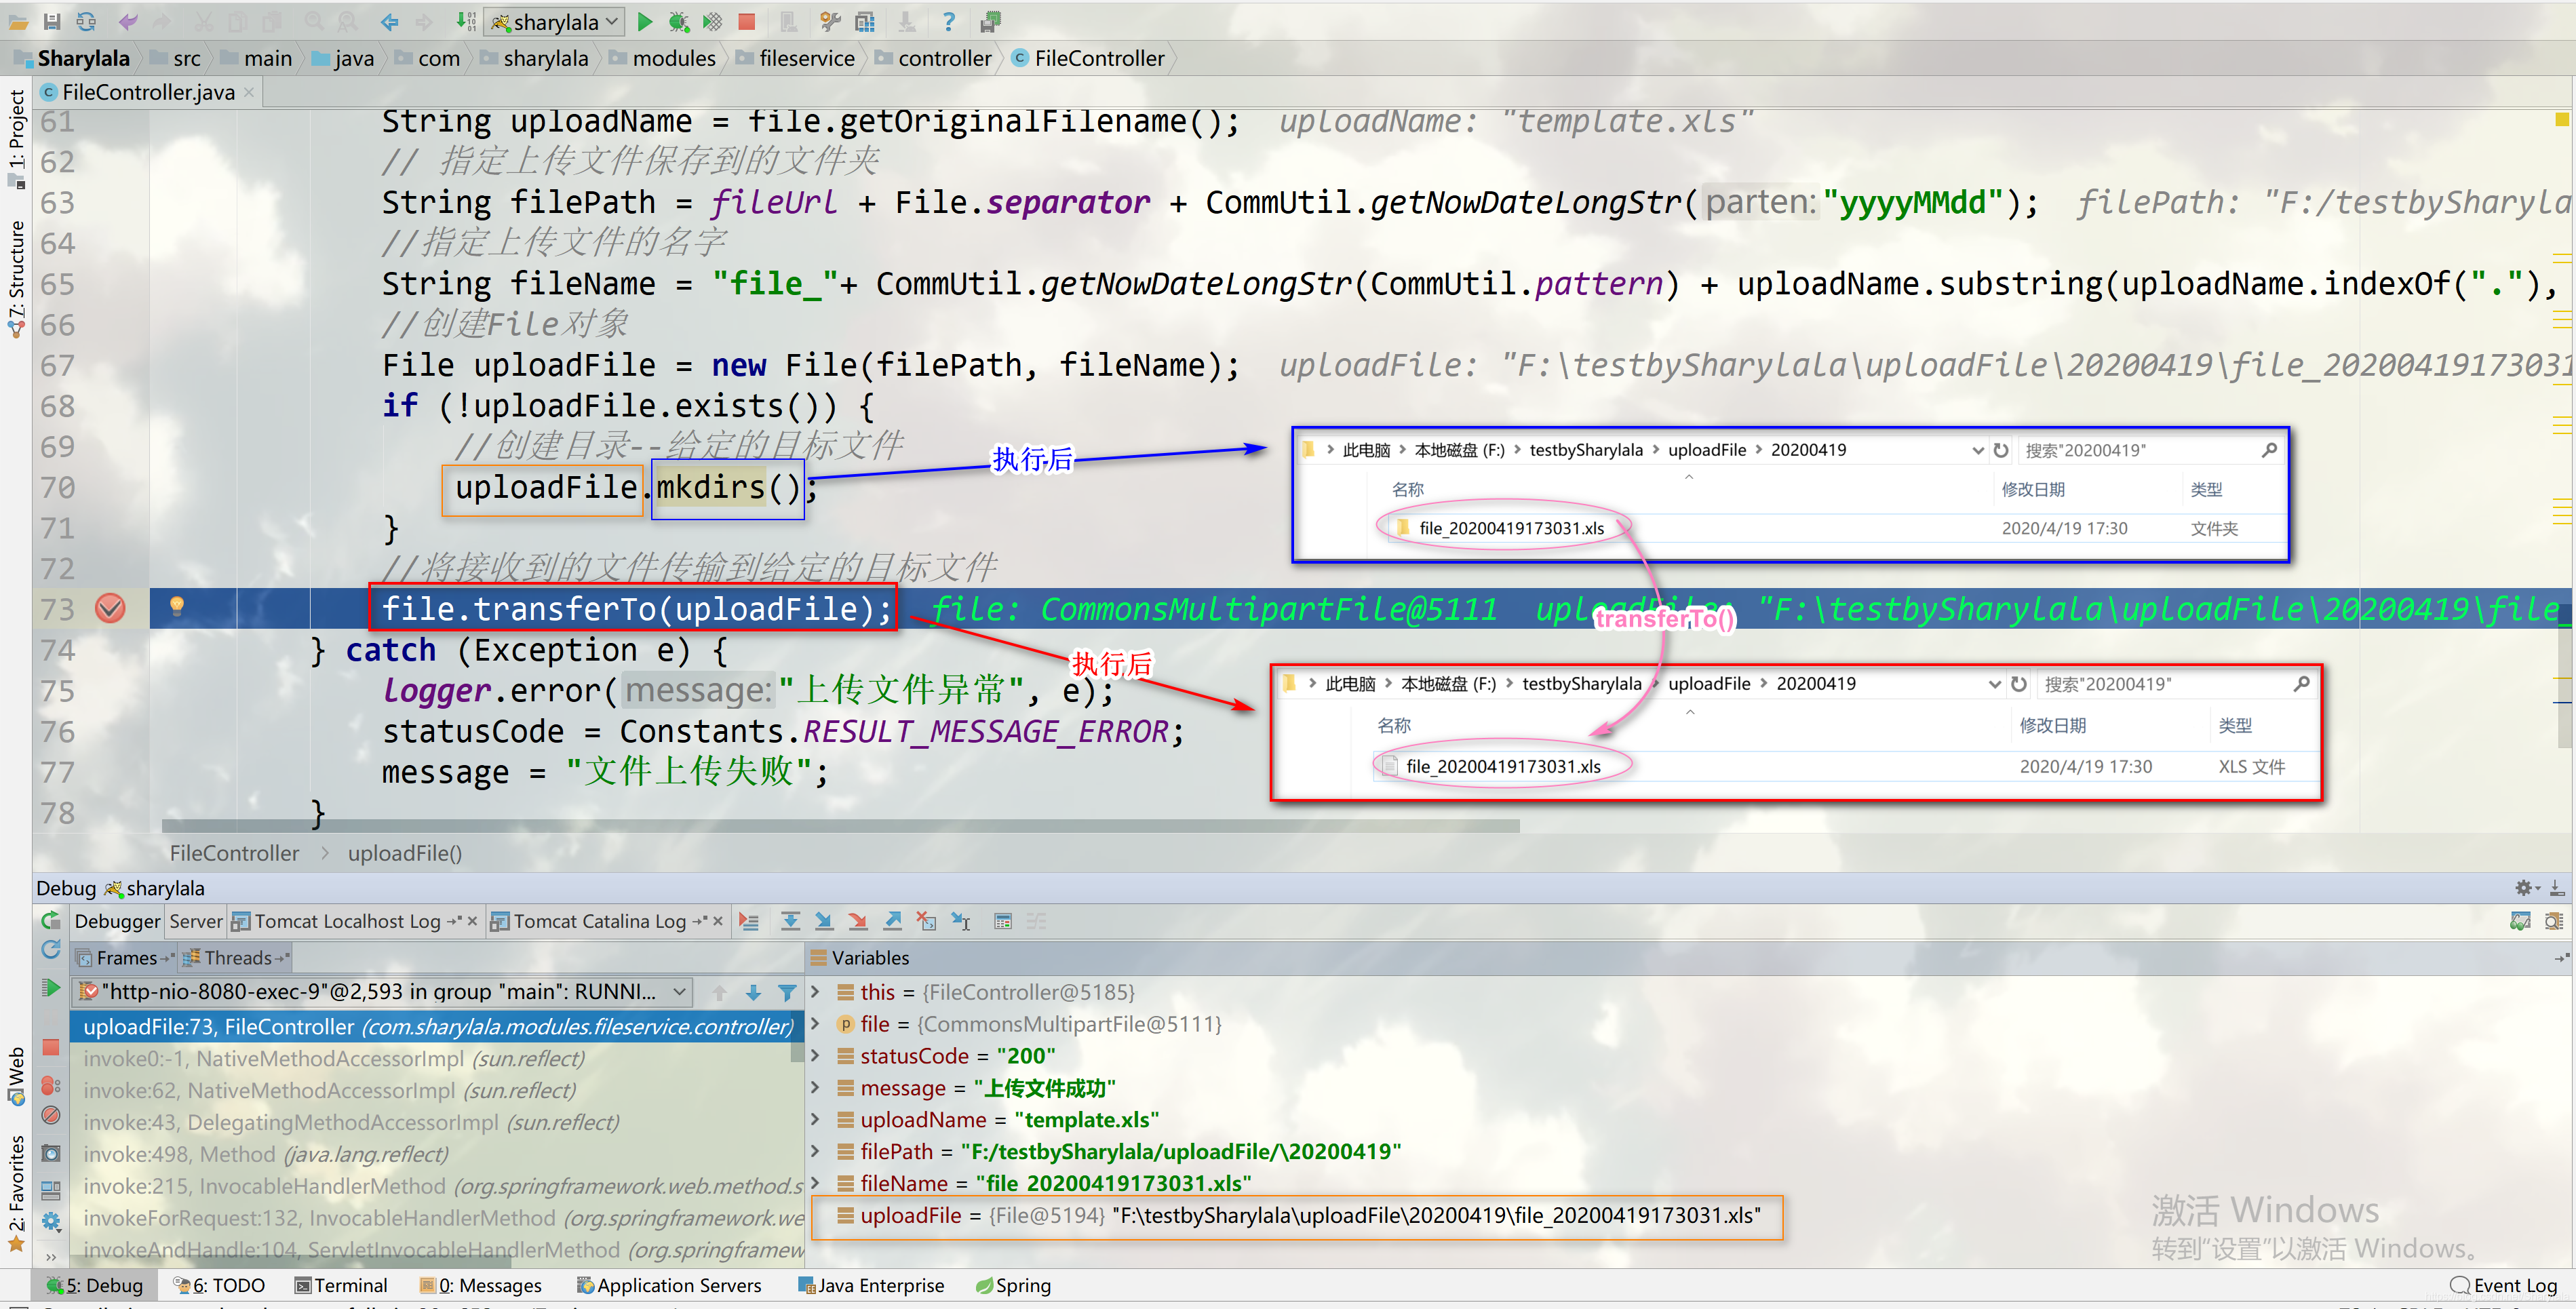The image size is (2576, 1309).
Task: Click the 'controller' breadcrumb folder
Action: tap(934, 58)
